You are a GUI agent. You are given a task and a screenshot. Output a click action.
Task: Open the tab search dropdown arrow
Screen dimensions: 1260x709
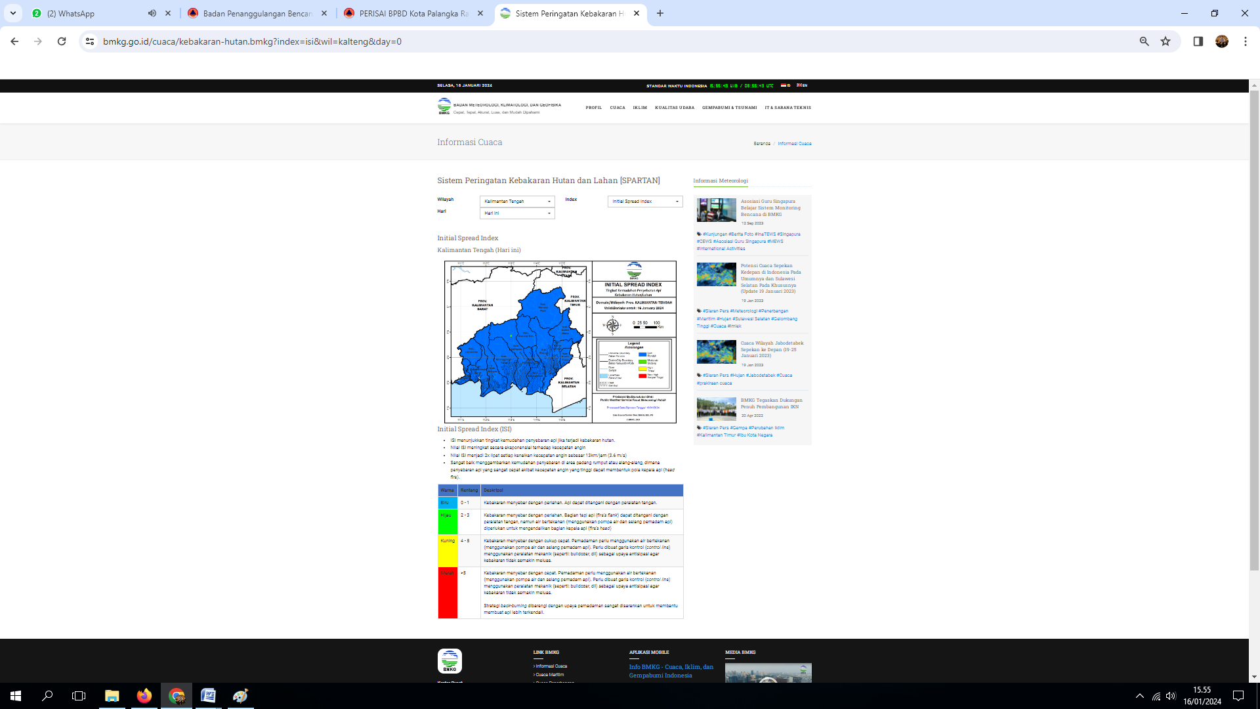click(13, 13)
